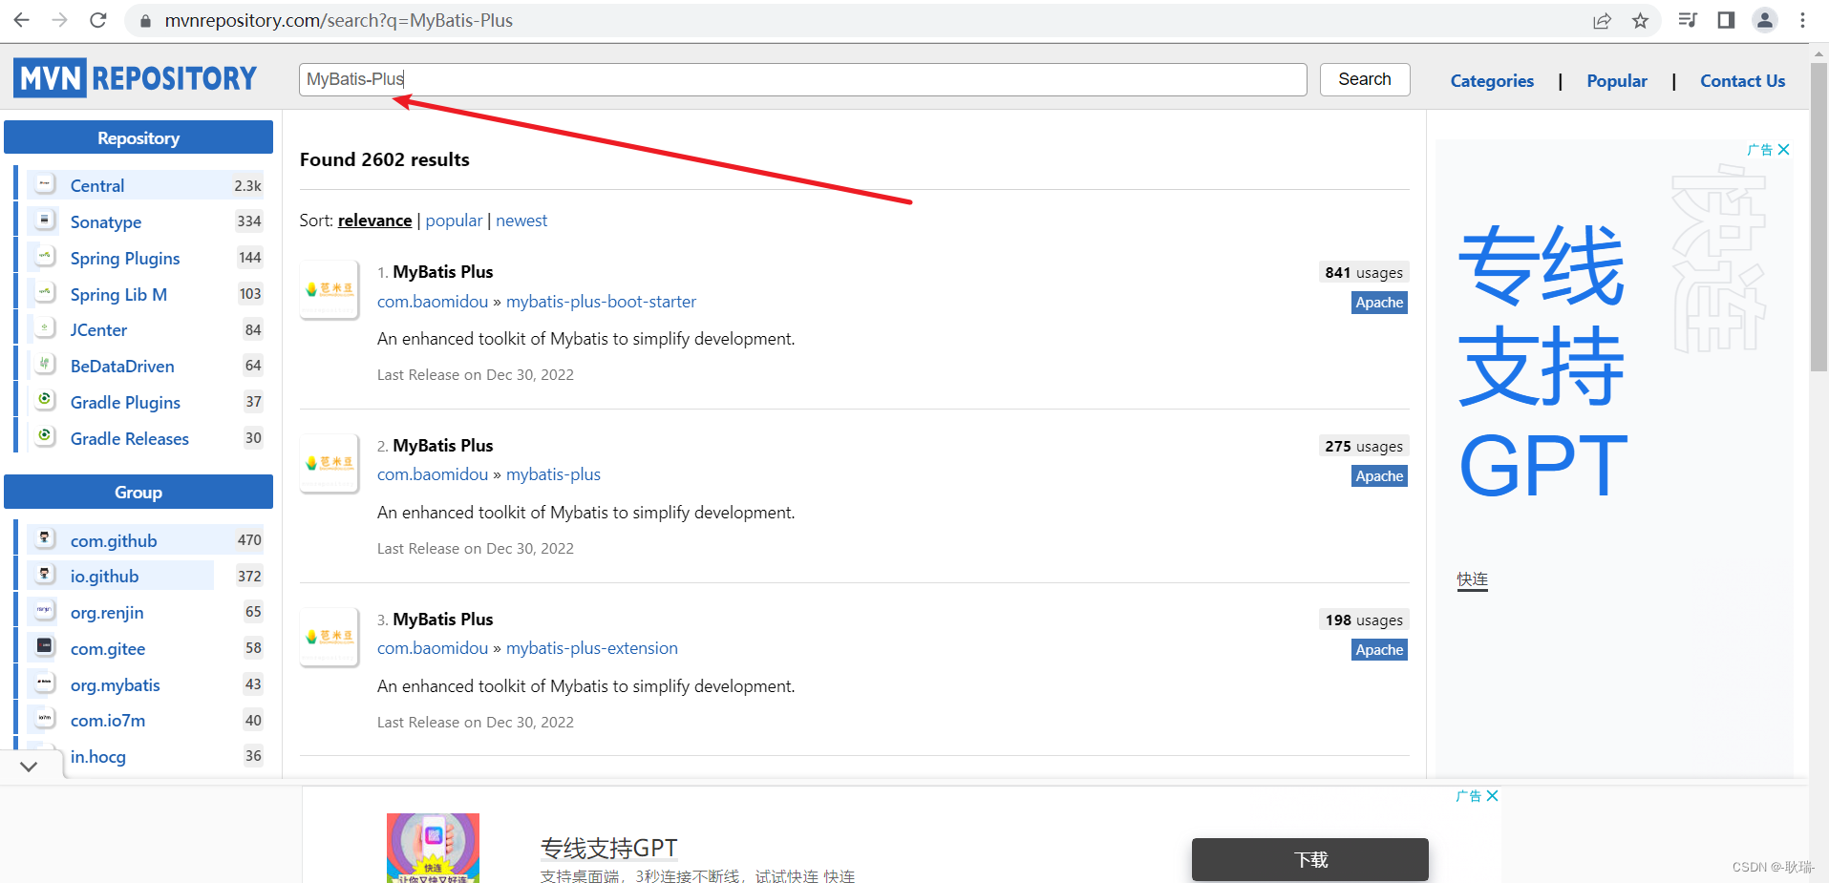Share this page via the share icon
This screenshot has width=1829, height=883.
(x=1602, y=21)
